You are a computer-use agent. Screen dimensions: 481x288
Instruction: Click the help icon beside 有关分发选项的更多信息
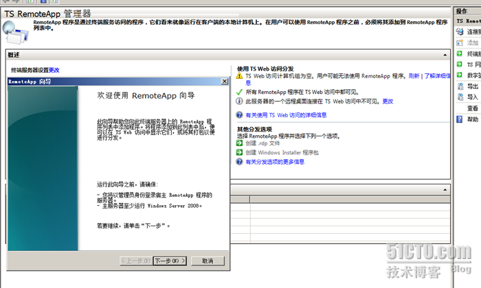click(x=239, y=162)
